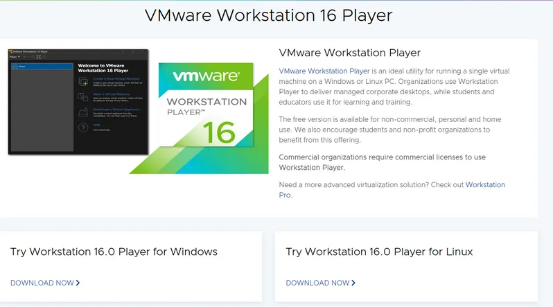The image size is (553, 307).
Task: Click the Create a New Virtual Machine text
Action: coord(116,80)
